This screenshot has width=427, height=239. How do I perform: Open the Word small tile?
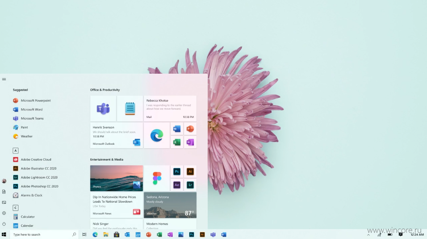(177, 129)
